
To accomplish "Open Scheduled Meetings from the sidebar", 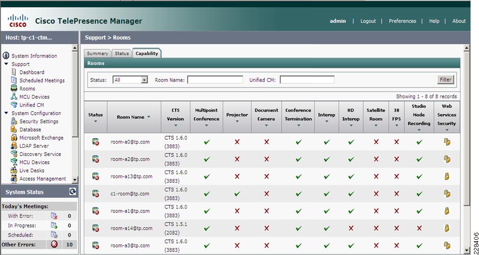I will (x=42, y=80).
